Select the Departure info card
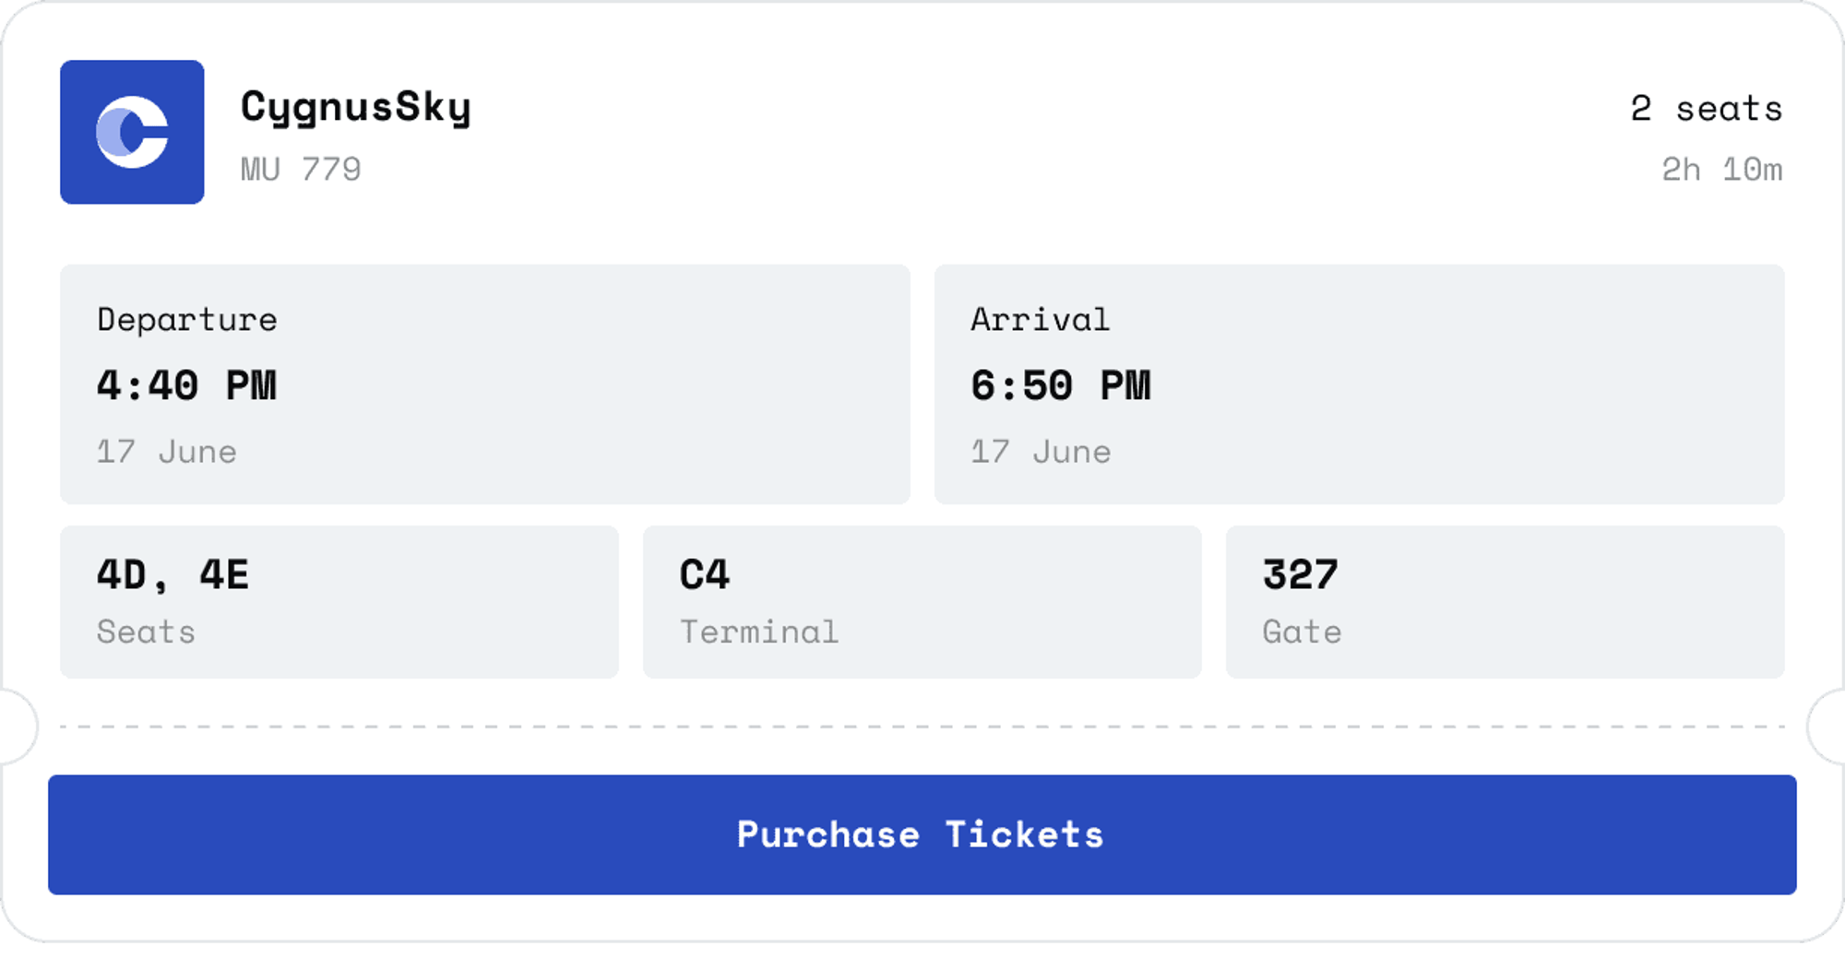The width and height of the screenshot is (1845, 970). point(485,384)
